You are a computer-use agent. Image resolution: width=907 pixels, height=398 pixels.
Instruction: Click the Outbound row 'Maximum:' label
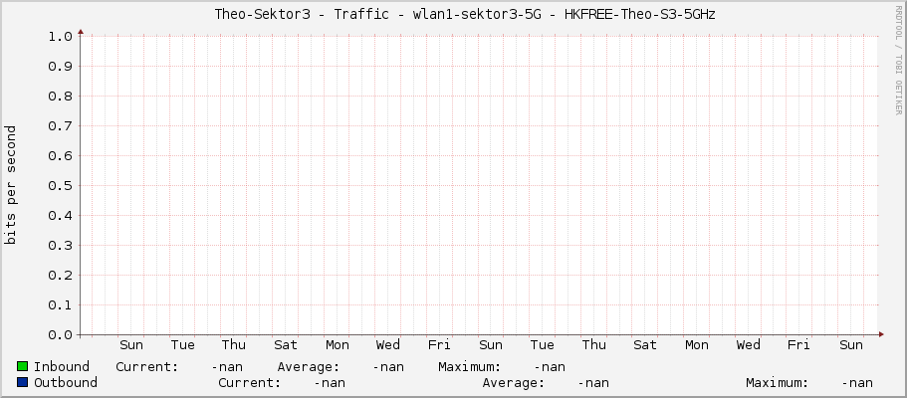[778, 382]
